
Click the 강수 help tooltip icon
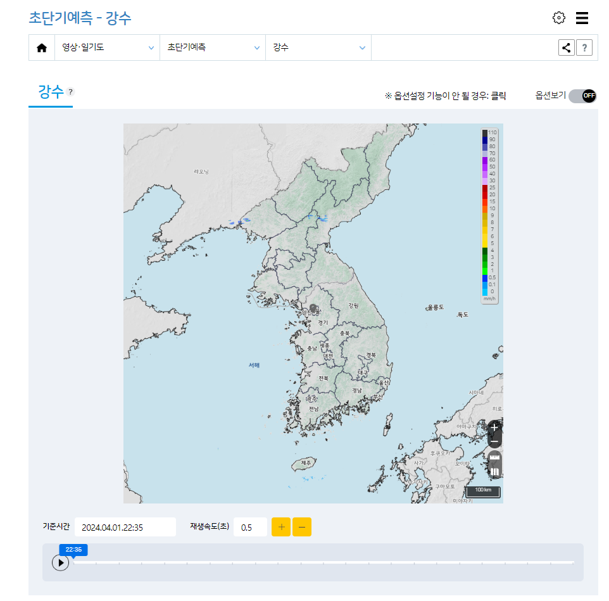click(x=70, y=91)
